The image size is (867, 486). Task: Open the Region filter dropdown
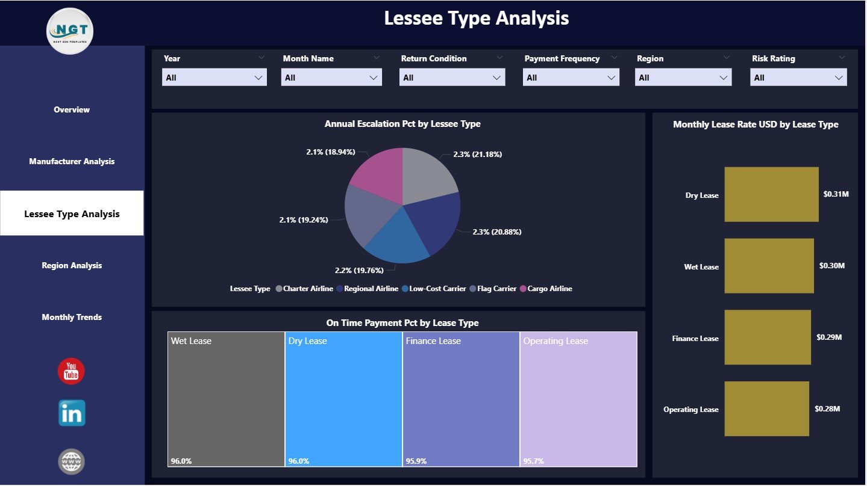pos(724,77)
